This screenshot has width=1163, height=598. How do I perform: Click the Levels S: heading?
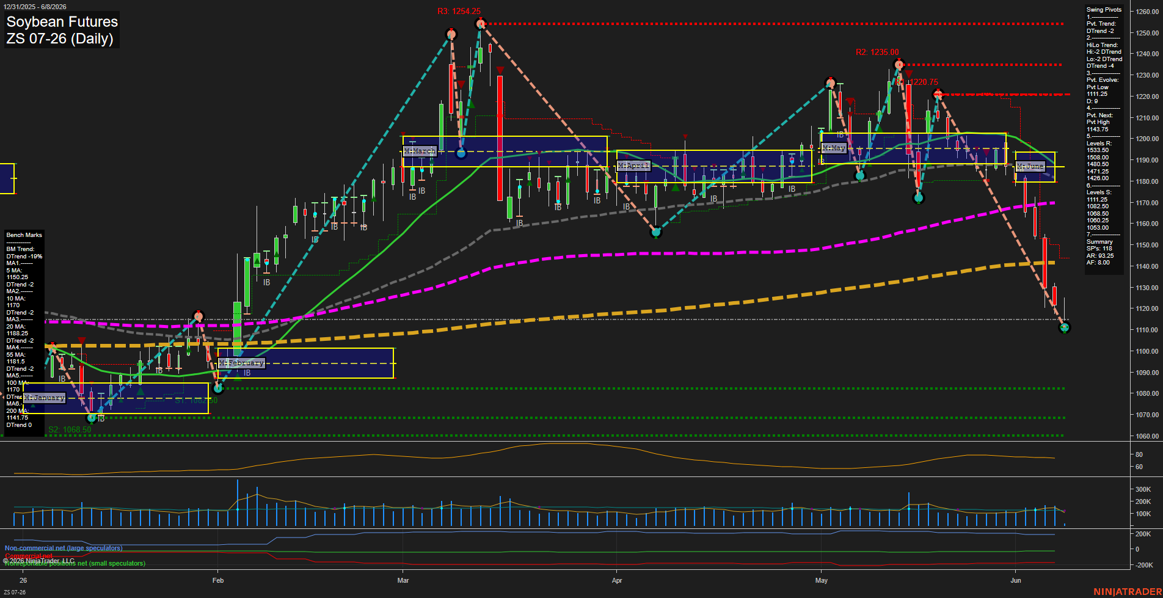[x=1099, y=192]
